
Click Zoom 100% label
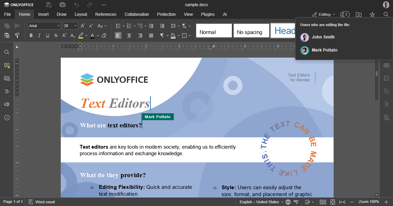(x=369, y=202)
